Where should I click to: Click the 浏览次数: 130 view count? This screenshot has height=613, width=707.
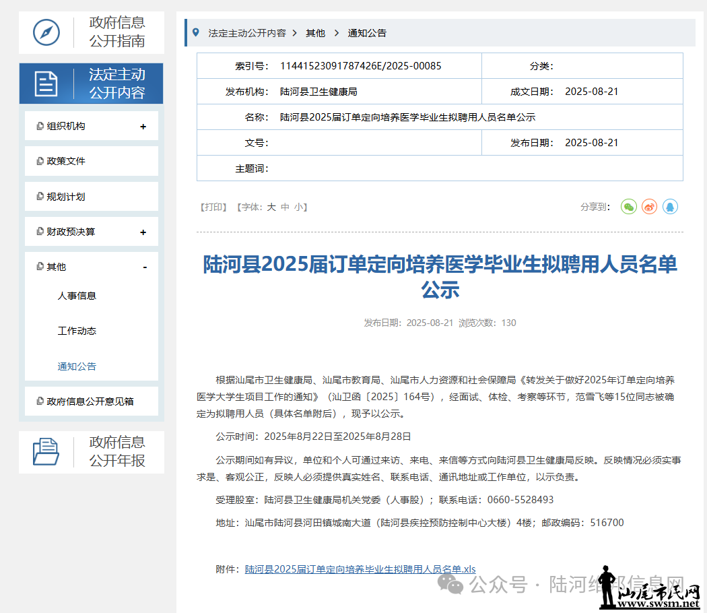(487, 323)
